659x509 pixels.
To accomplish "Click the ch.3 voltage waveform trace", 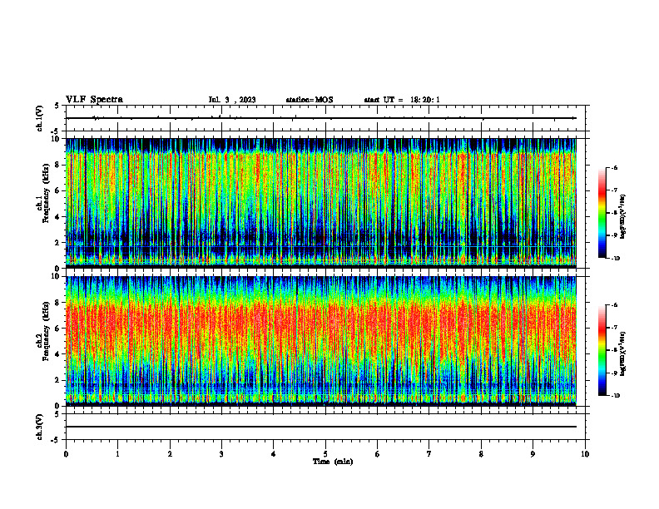I will (x=321, y=427).
